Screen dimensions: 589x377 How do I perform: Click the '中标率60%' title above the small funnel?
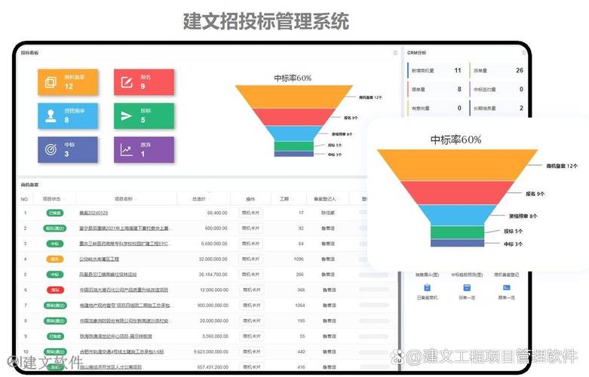point(293,78)
